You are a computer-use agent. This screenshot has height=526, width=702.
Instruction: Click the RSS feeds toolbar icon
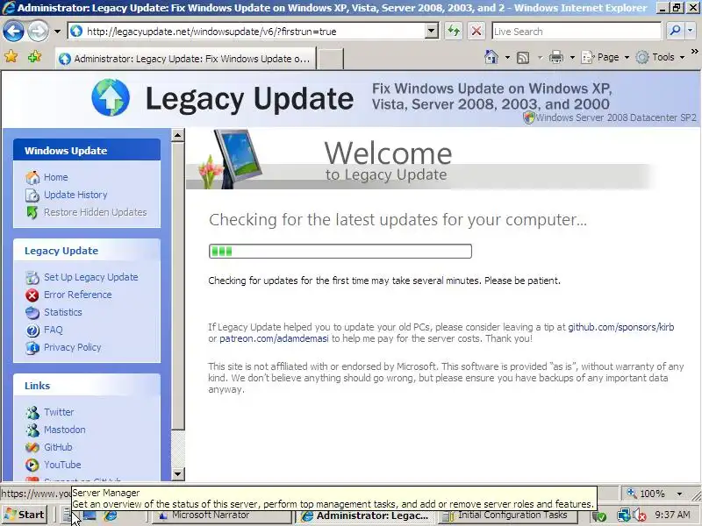click(523, 57)
